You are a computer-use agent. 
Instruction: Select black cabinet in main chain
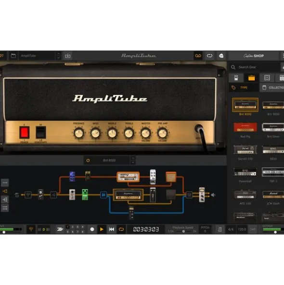pos(171,194)
